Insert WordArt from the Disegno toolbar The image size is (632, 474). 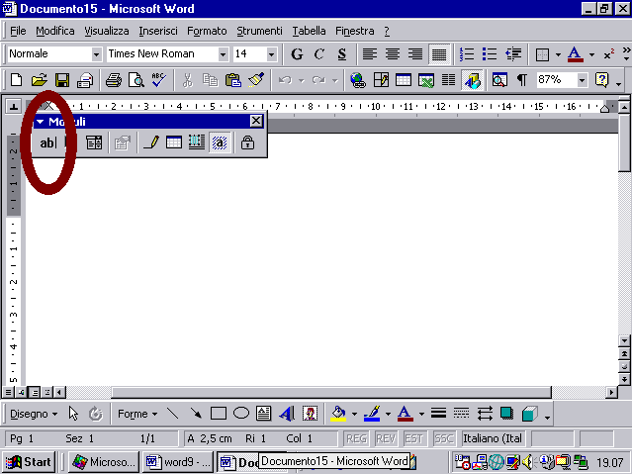[x=287, y=414]
